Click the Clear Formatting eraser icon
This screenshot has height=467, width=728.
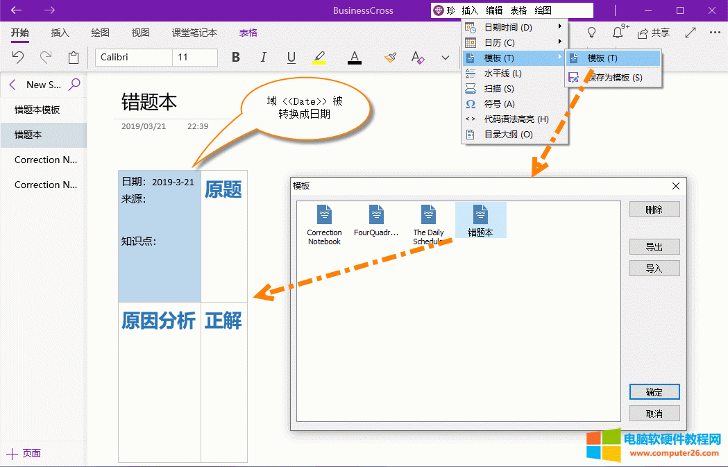coord(417,58)
